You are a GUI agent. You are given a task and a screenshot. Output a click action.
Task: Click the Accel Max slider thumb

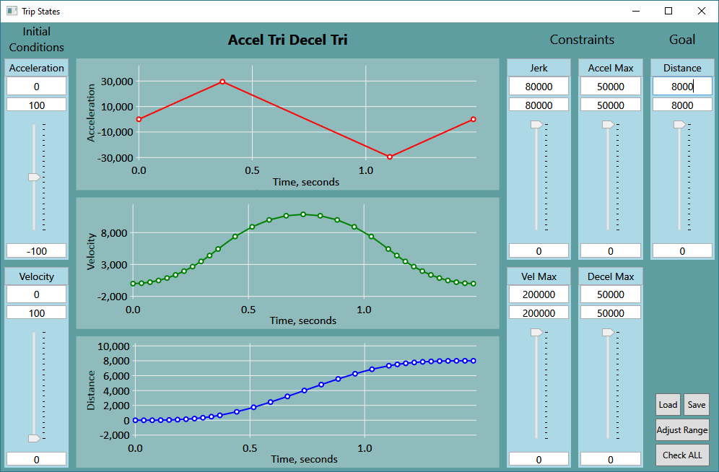[x=608, y=124]
